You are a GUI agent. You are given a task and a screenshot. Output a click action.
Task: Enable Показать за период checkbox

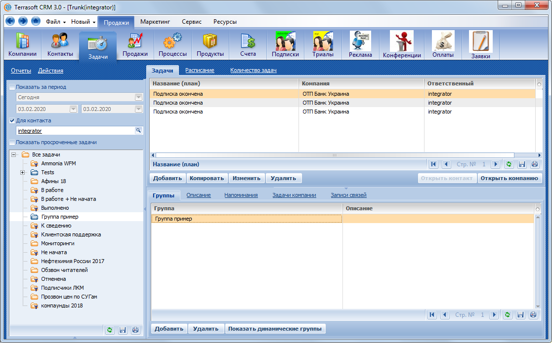tap(12, 87)
